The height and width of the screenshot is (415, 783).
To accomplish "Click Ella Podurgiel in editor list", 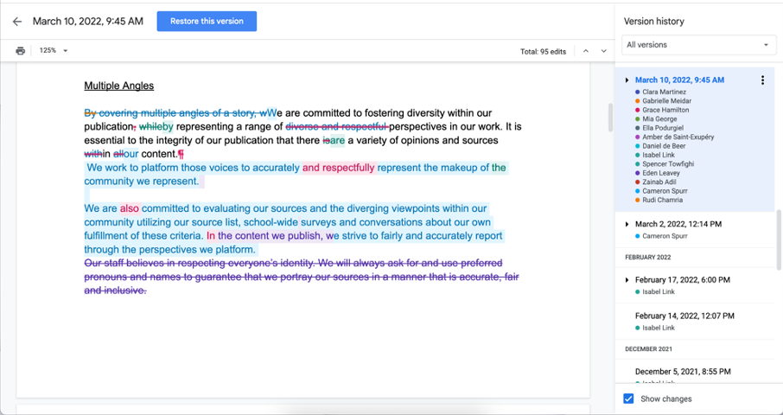I will click(x=663, y=128).
